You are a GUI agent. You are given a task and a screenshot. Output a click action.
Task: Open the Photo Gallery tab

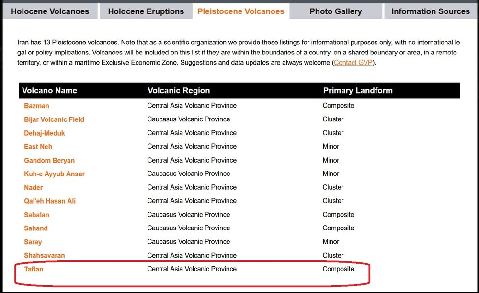[336, 11]
